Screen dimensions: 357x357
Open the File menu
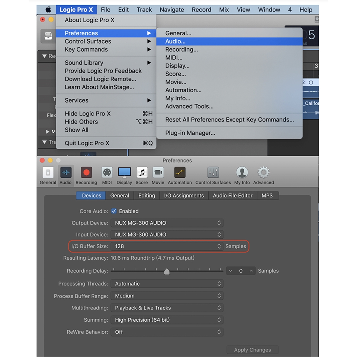pos(105,10)
